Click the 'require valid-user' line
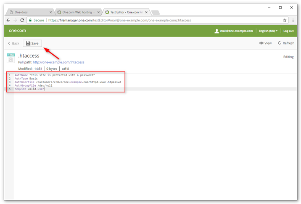The image size is (301, 204). (x=29, y=89)
